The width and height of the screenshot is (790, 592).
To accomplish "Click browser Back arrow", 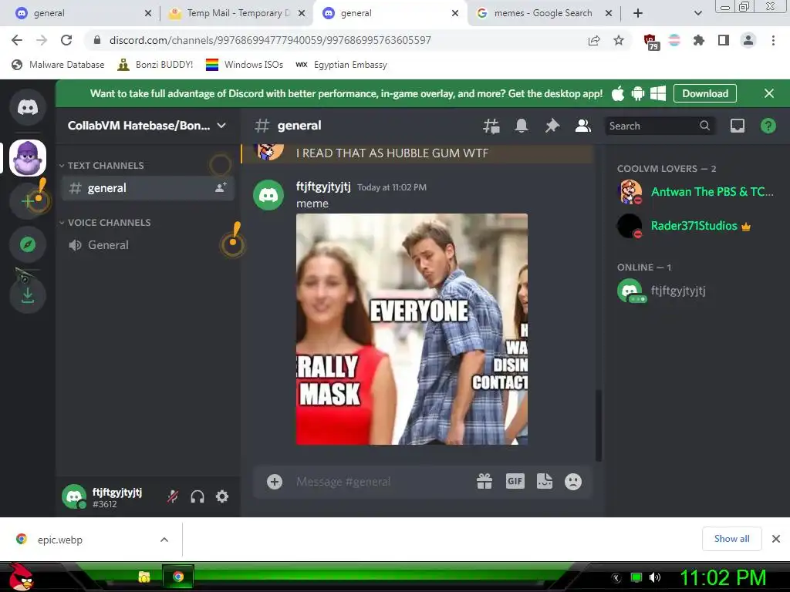I will pyautogui.click(x=17, y=40).
